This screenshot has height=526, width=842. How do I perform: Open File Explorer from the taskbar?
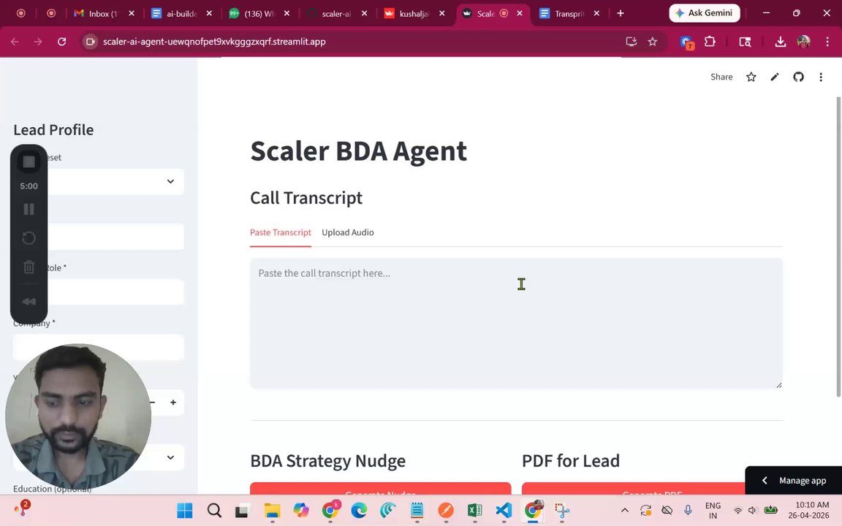tap(272, 510)
